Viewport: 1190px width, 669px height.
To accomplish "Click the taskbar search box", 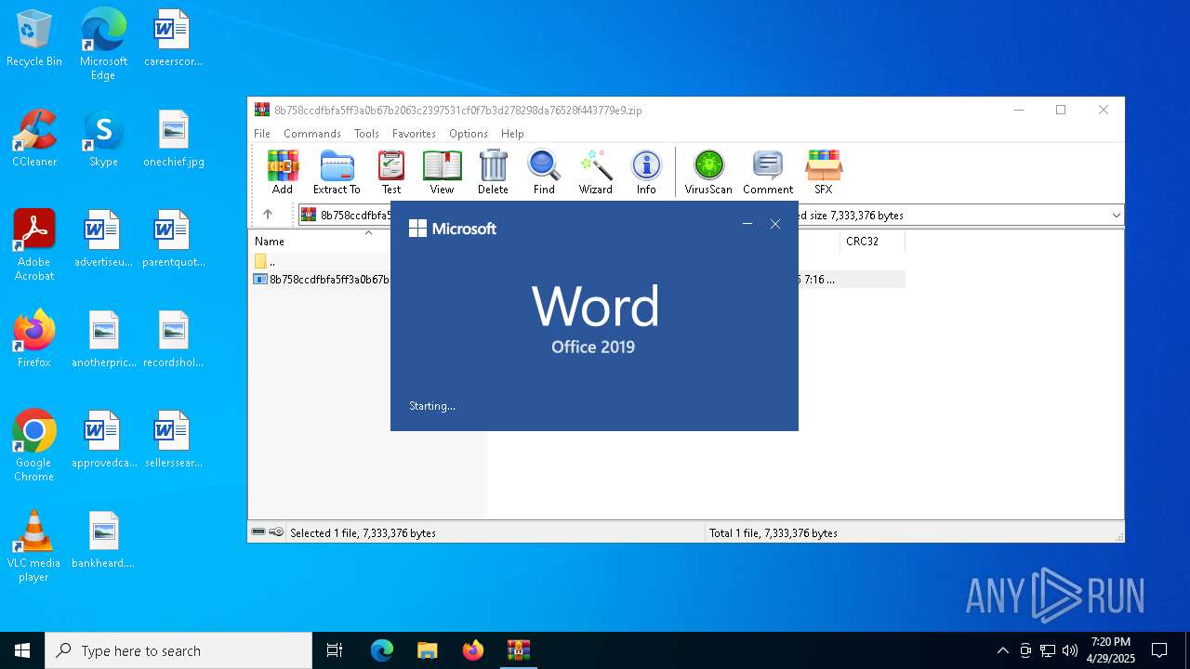I will point(178,650).
